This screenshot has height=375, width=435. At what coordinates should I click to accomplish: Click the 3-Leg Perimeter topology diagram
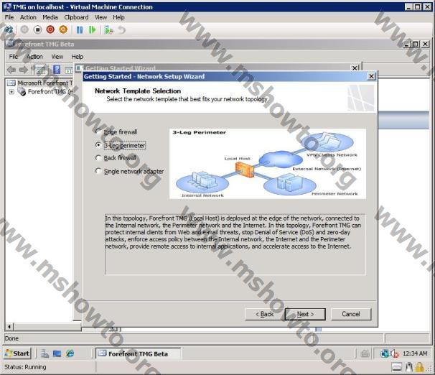point(268,164)
